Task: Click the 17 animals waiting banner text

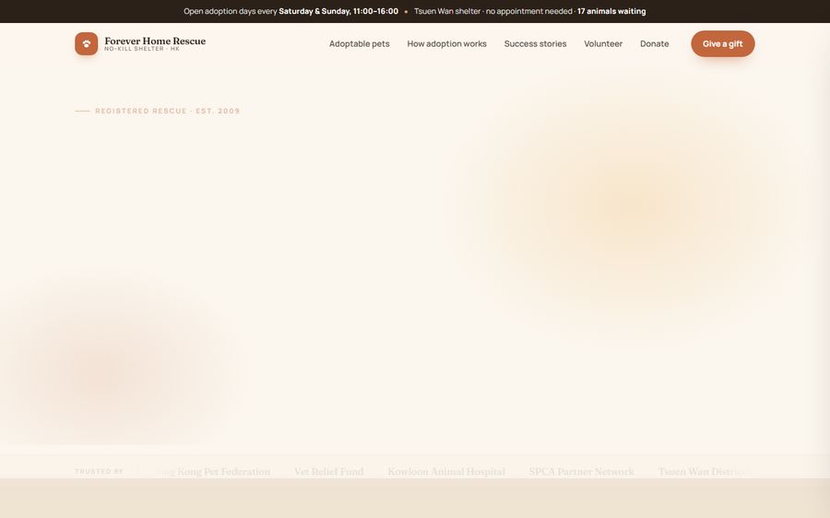Action: 611,11
